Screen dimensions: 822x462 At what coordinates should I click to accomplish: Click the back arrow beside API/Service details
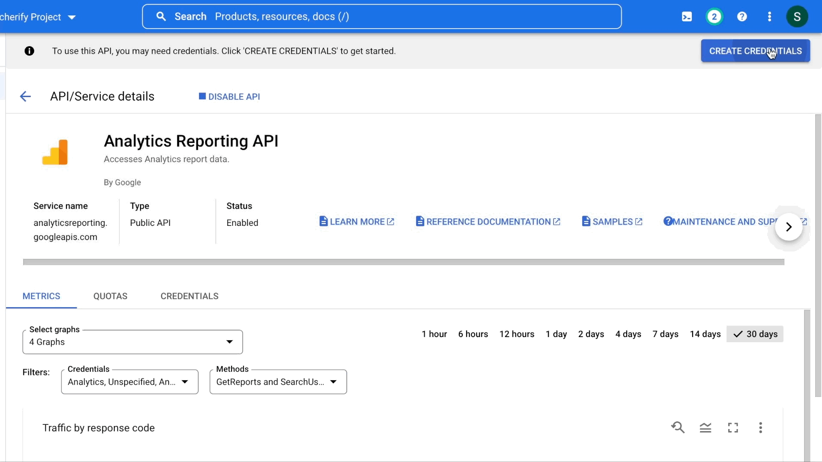click(25, 96)
